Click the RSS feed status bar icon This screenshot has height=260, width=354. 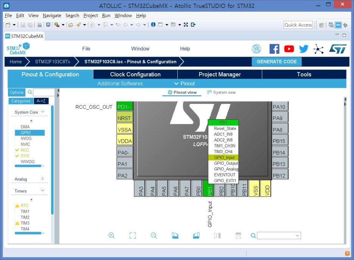pos(348,254)
